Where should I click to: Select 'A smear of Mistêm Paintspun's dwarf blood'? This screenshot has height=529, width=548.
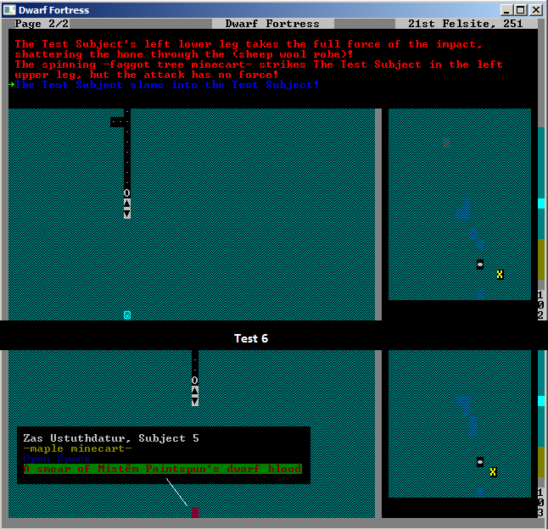[163, 469]
